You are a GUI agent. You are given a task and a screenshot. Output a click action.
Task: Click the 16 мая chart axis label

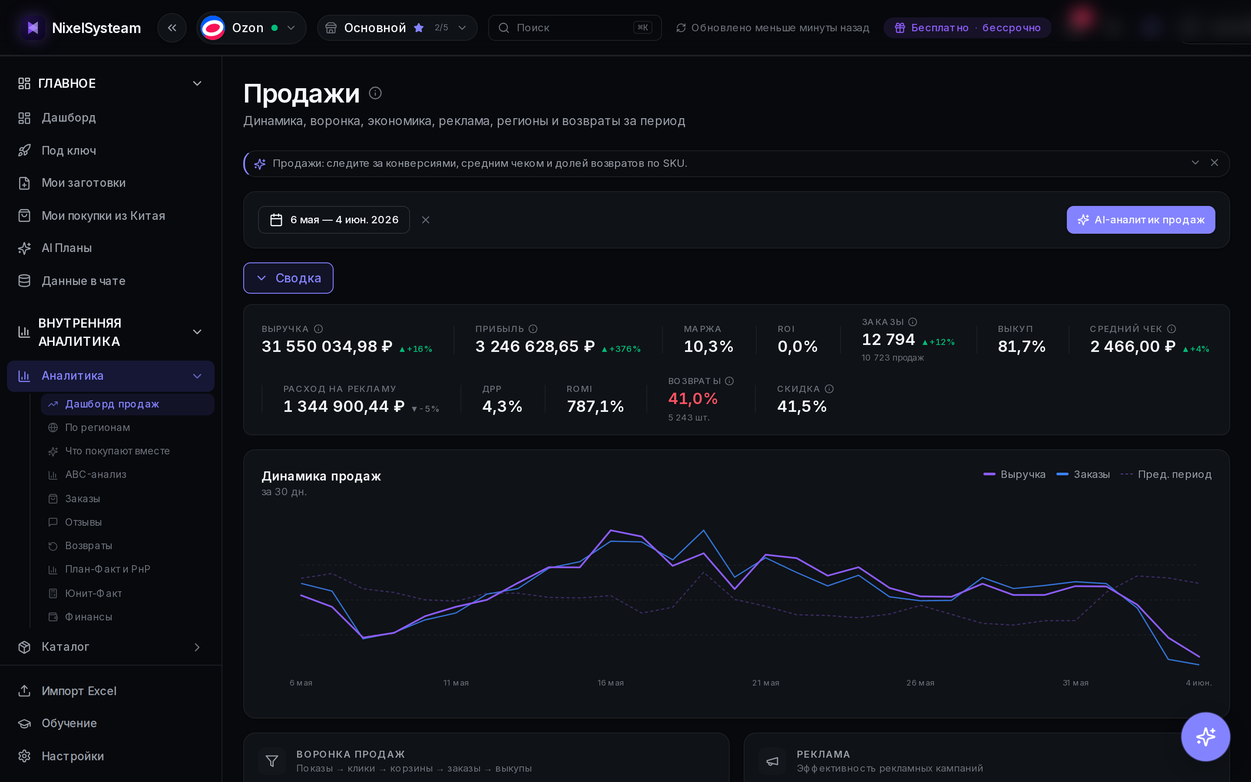610,683
